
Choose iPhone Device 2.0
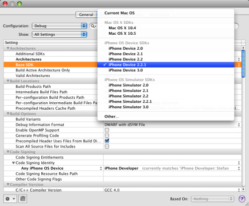[x=166, y=48]
